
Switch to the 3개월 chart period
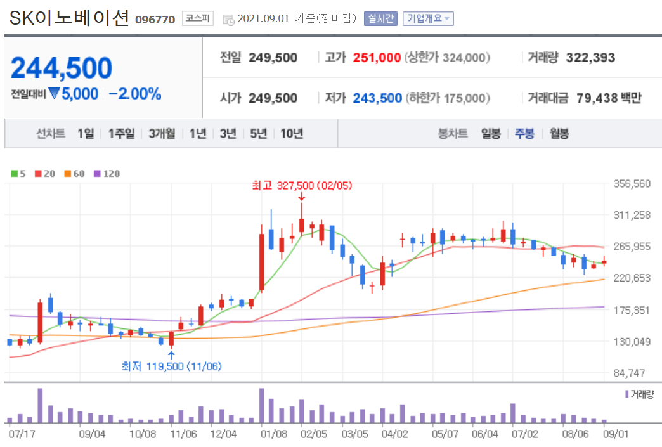point(162,134)
